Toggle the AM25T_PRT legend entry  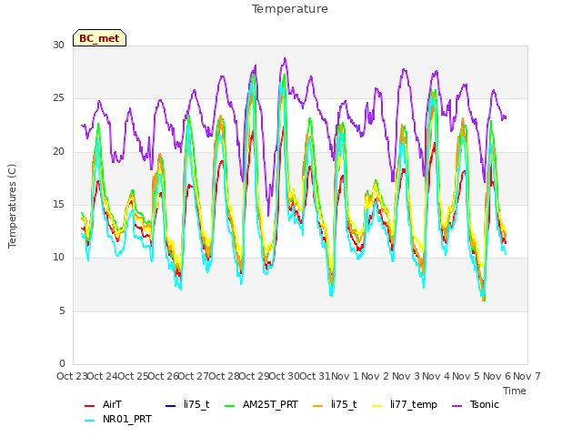pos(261,404)
